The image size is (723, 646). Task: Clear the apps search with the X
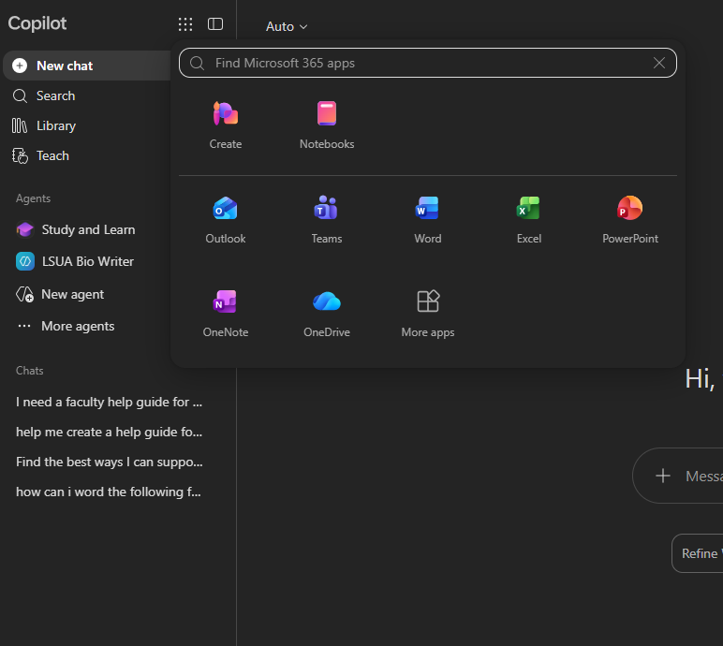[659, 63]
